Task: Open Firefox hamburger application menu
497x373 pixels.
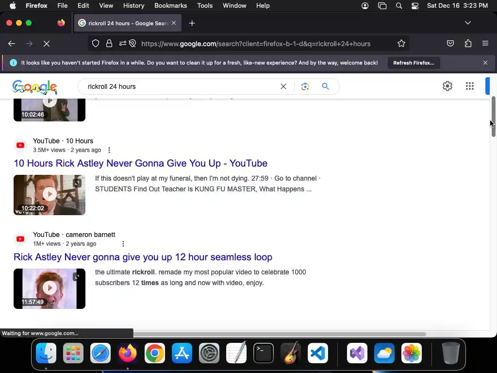Action: coord(485,43)
